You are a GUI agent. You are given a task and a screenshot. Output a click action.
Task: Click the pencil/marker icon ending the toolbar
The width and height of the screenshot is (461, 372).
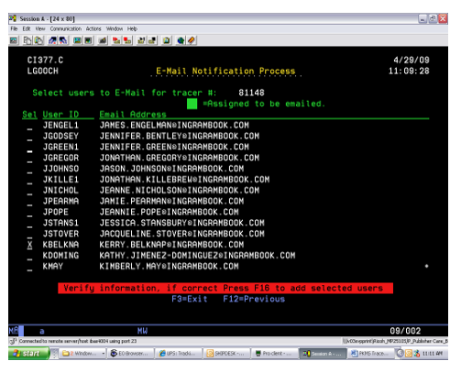[x=192, y=40]
